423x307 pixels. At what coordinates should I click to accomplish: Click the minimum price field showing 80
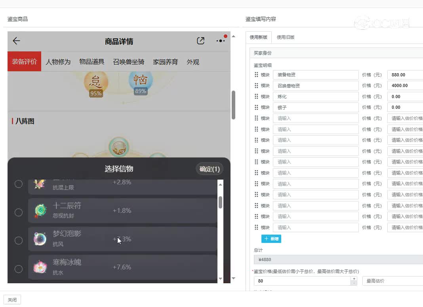click(303, 281)
